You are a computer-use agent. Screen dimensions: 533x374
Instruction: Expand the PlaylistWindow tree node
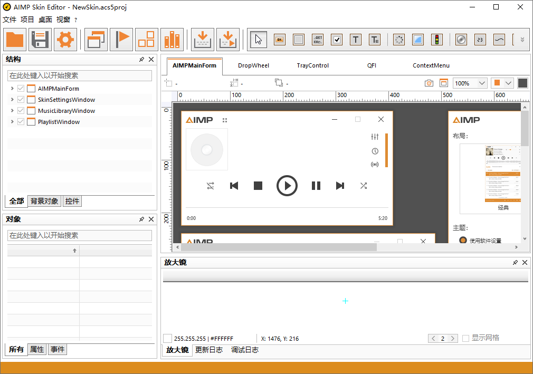pos(12,121)
